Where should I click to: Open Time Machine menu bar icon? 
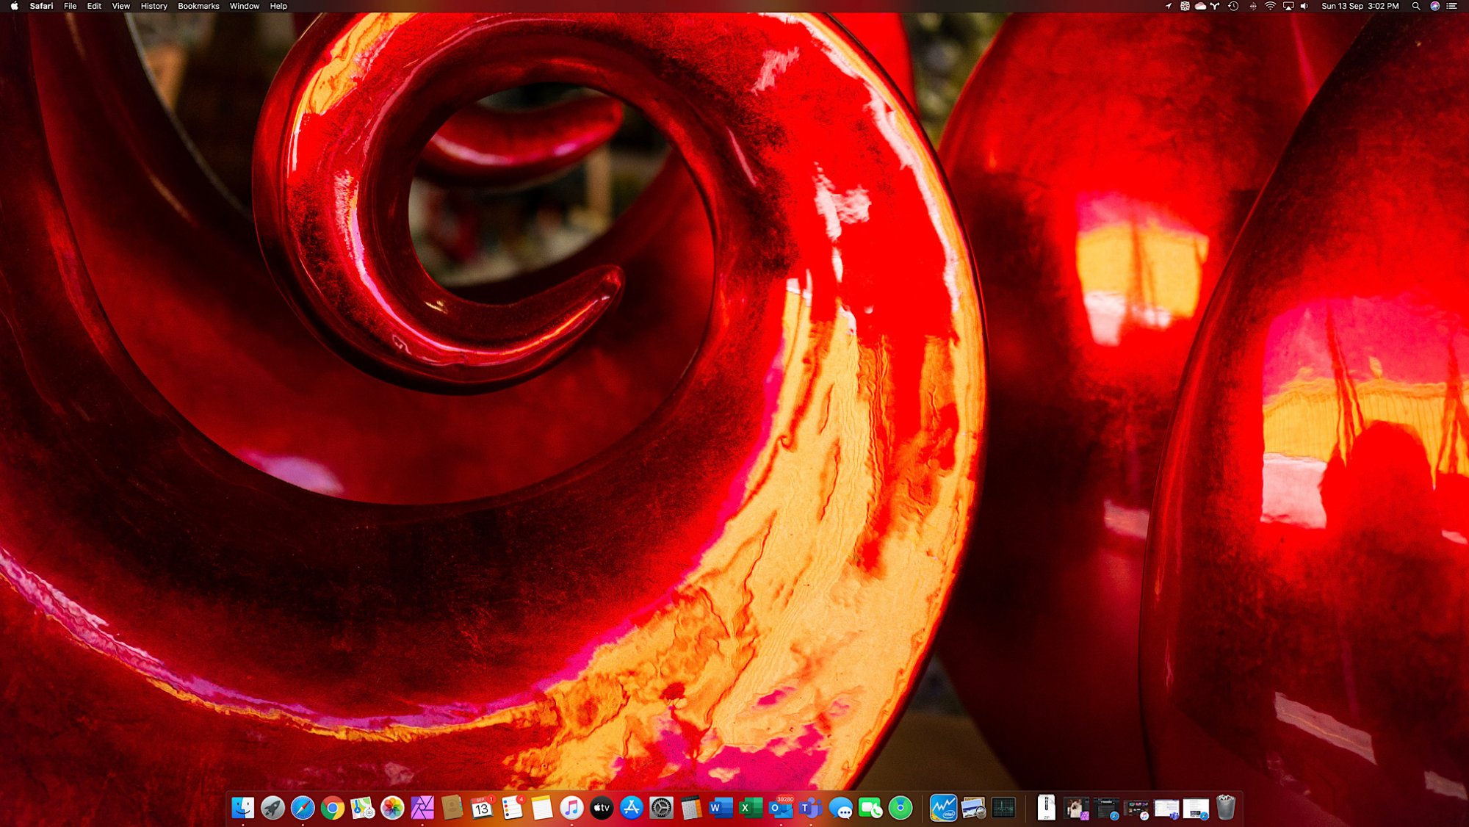[1233, 6]
